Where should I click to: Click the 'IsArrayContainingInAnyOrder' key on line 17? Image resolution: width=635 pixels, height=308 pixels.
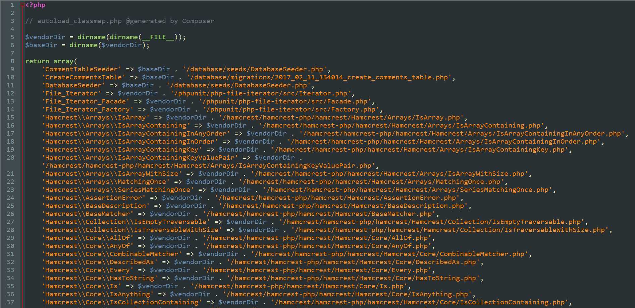(136, 134)
